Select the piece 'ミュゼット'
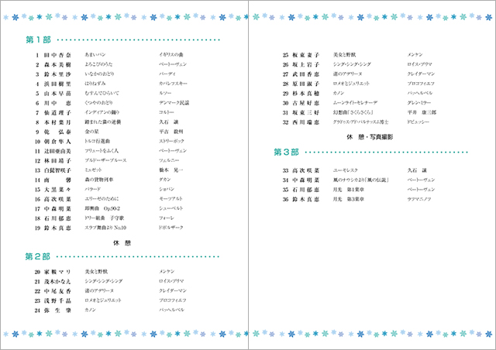 [93, 170]
